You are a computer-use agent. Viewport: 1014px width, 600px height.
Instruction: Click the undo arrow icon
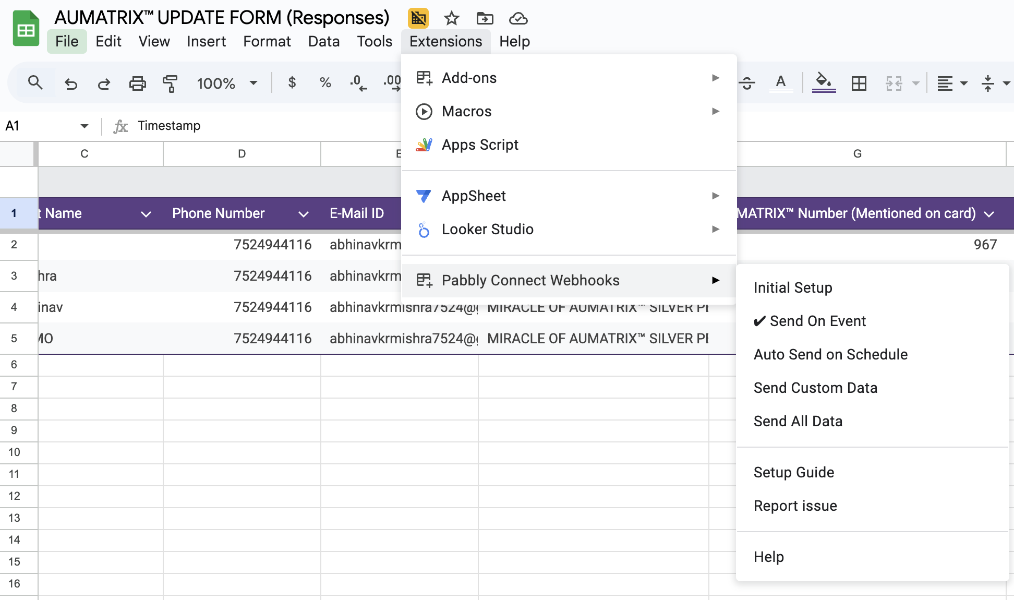point(70,83)
